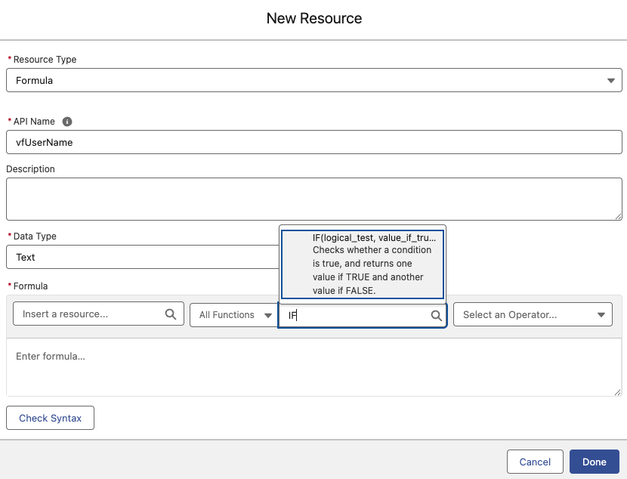The image size is (627, 479).
Task: Cancel the new resource dialog
Action: tap(535, 462)
